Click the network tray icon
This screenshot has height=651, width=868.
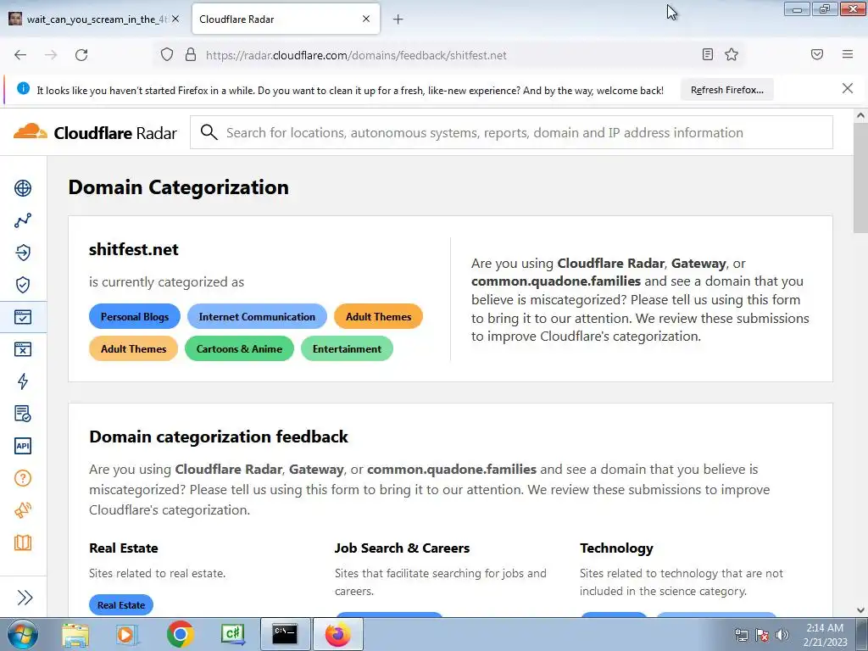pyautogui.click(x=741, y=634)
